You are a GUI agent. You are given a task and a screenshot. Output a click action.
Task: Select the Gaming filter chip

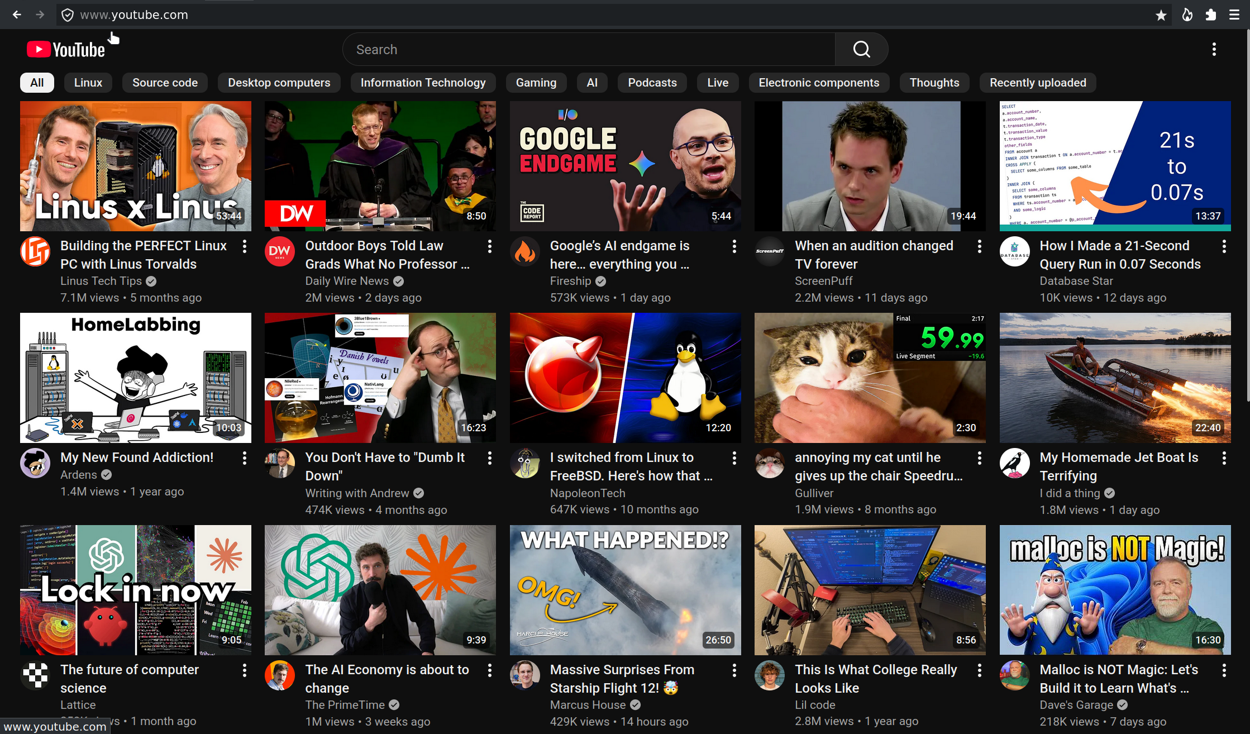[x=536, y=83]
